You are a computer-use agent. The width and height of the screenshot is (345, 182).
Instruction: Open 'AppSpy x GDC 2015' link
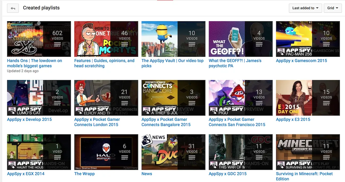(x=227, y=174)
